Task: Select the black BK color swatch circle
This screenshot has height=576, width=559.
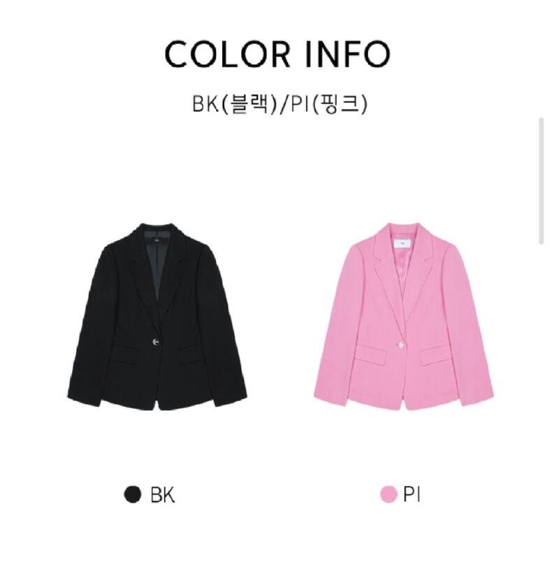Action: [133, 494]
